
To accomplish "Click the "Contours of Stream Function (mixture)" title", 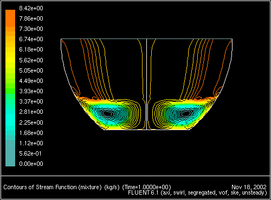I will (53, 187).
